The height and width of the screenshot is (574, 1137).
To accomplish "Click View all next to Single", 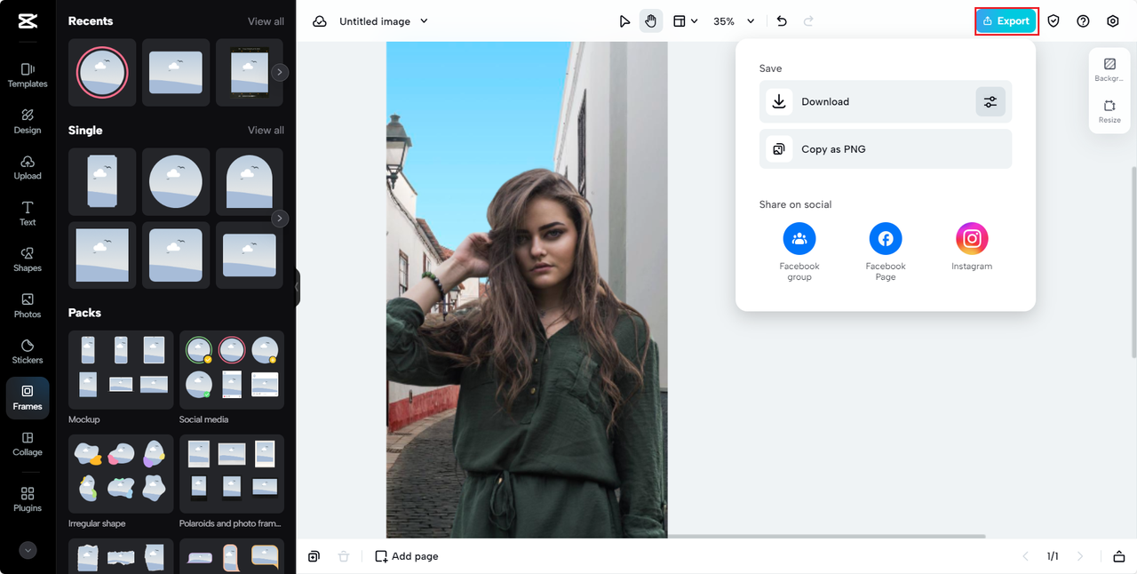I will [x=266, y=131].
